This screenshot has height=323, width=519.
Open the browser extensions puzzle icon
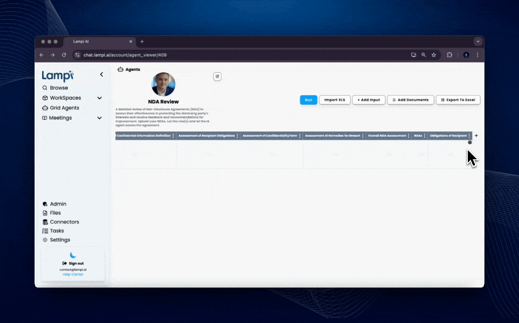point(449,55)
